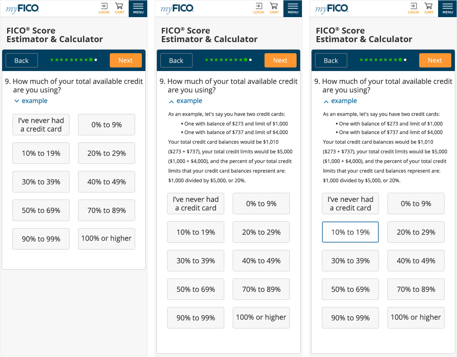This screenshot has width=457, height=357.
Task: Click the myFICO logo in the third panel
Action: 332,8
